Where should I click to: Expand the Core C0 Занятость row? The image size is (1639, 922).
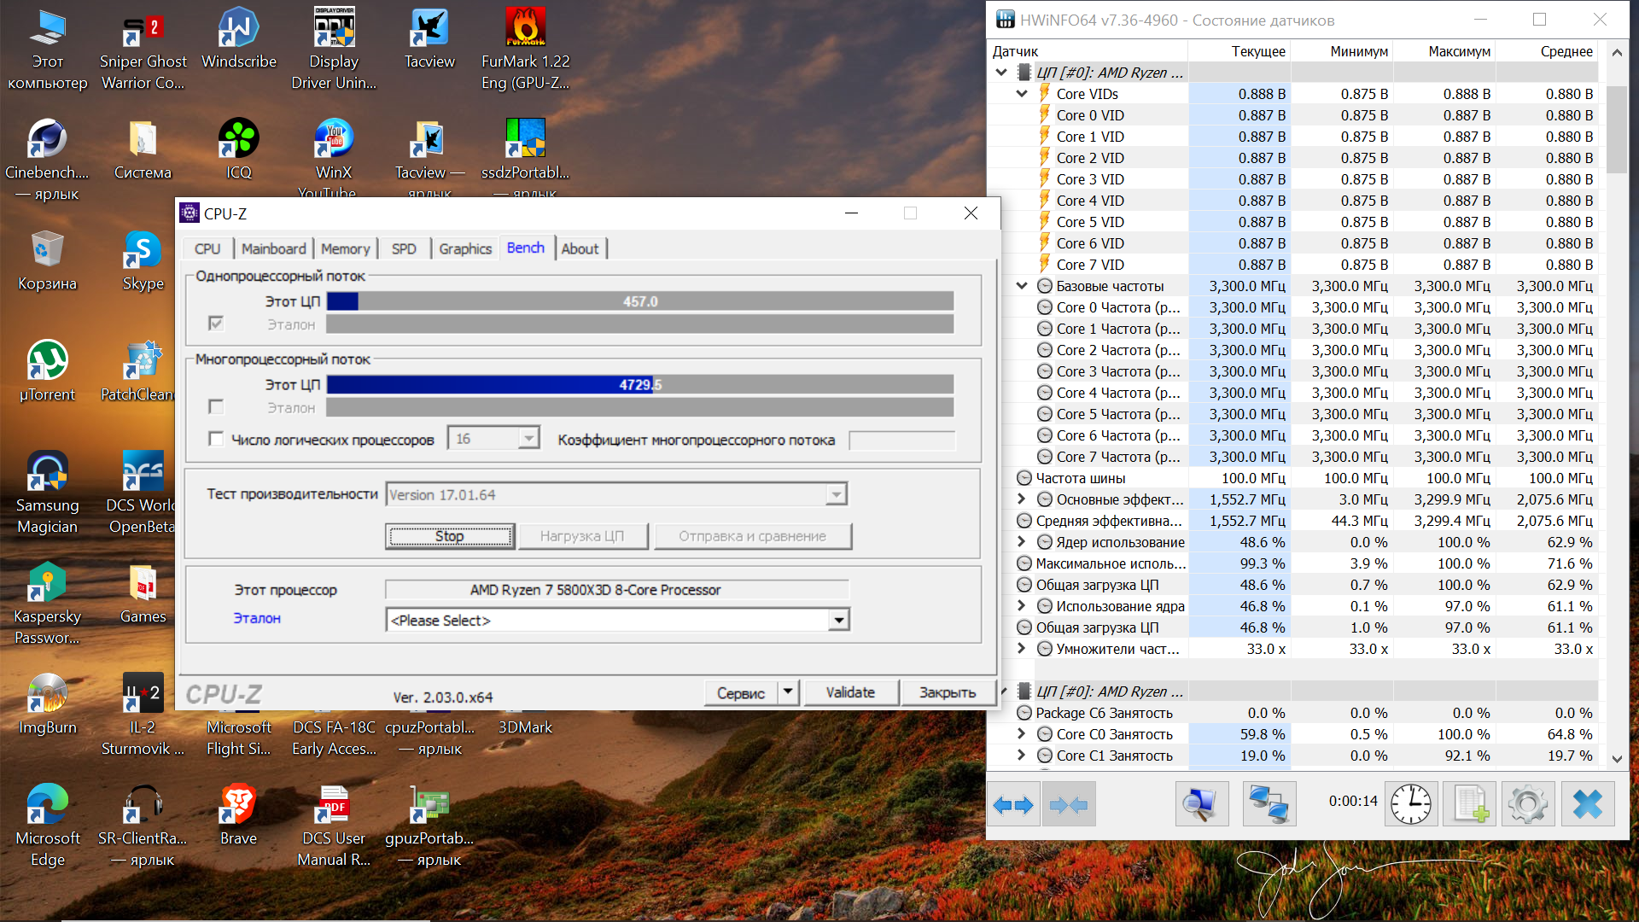(1022, 733)
